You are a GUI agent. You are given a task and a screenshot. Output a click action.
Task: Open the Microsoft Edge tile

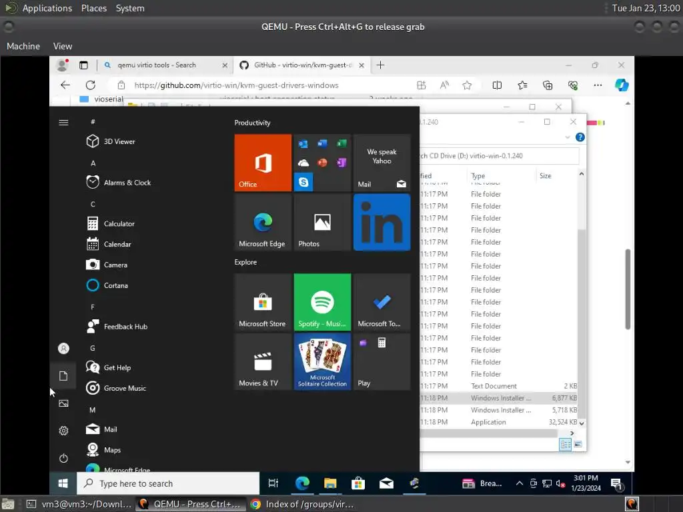click(x=263, y=223)
